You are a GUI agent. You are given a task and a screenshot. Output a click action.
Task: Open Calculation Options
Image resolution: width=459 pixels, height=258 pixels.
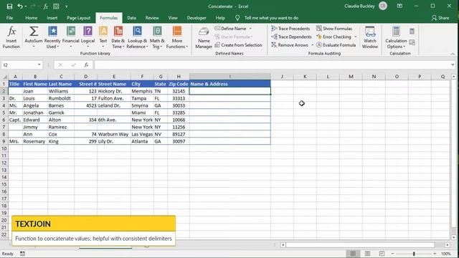396,37
